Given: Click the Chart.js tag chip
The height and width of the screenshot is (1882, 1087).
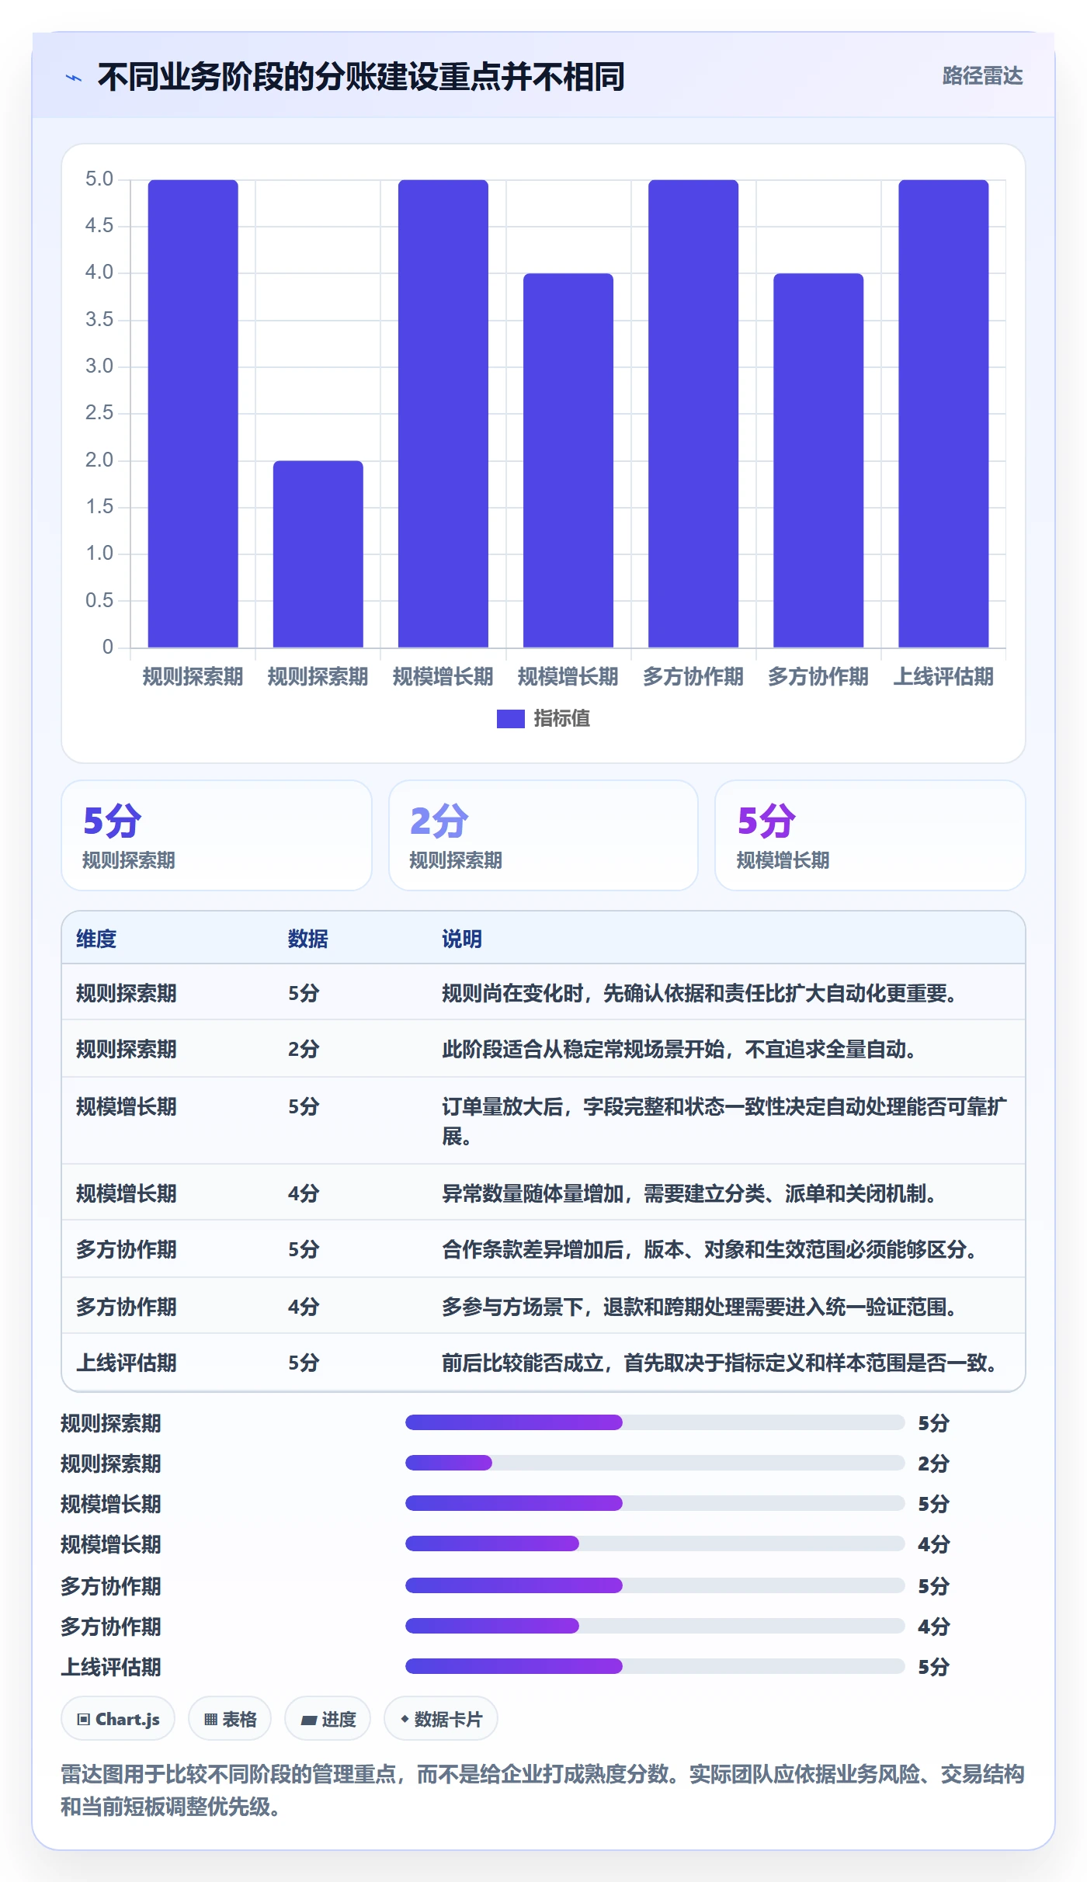Looking at the screenshot, I should point(118,1719).
